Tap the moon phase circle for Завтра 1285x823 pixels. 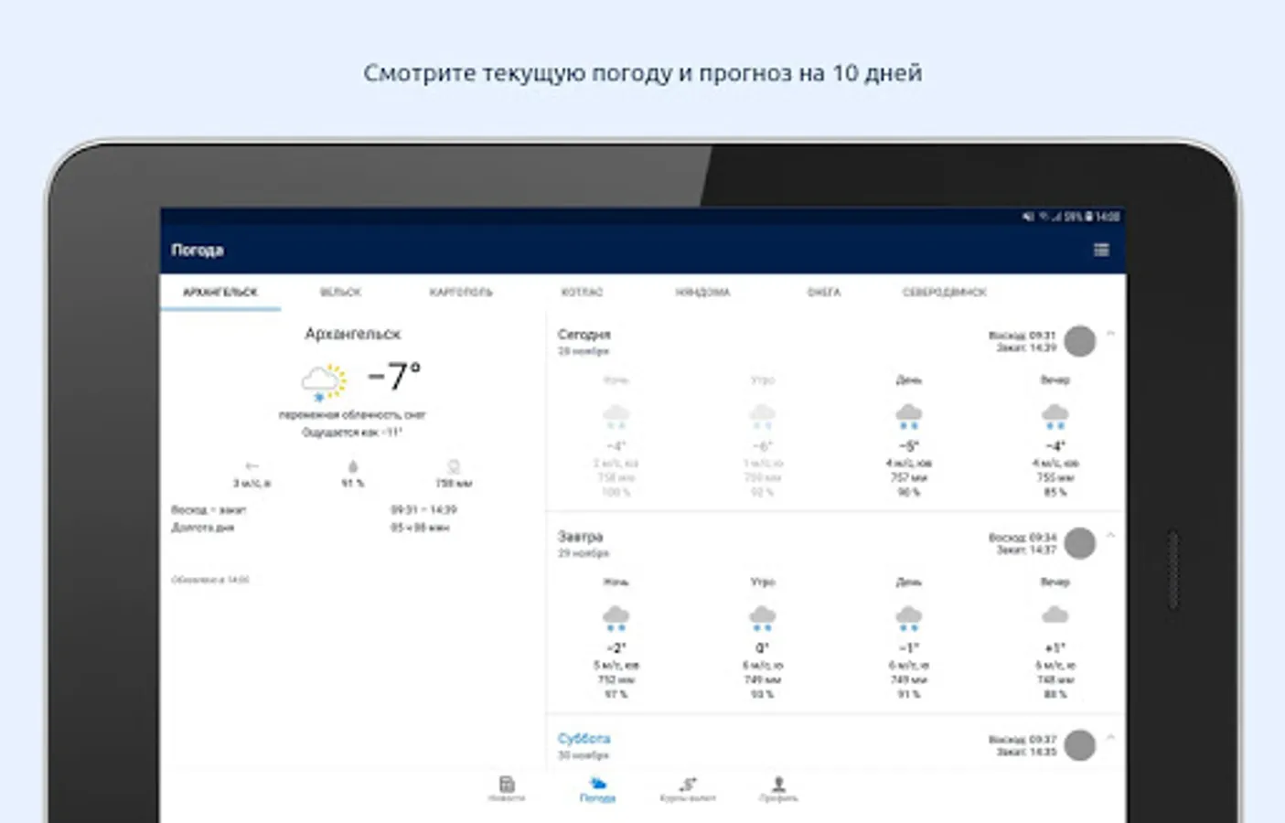pyautogui.click(x=1080, y=543)
